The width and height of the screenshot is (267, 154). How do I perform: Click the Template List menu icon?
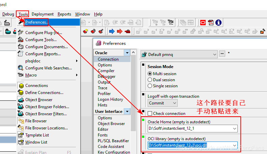[21, 135]
